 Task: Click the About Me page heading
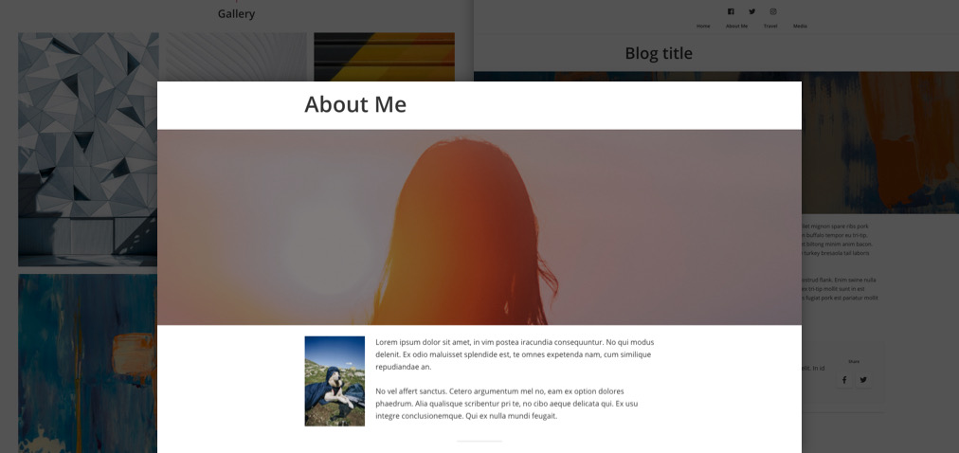(x=355, y=104)
